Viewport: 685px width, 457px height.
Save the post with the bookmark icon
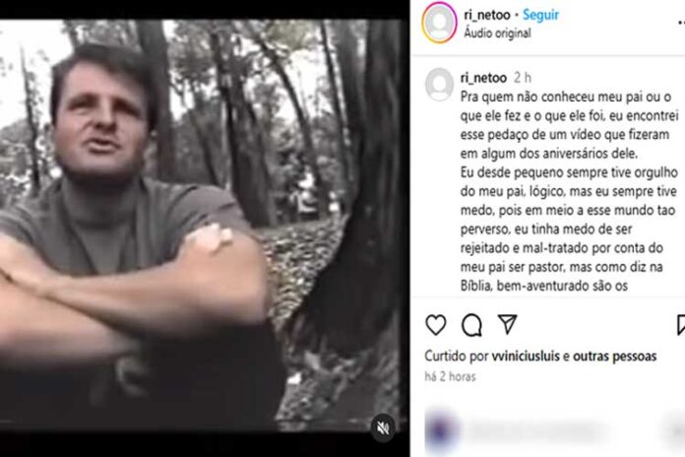click(x=681, y=325)
